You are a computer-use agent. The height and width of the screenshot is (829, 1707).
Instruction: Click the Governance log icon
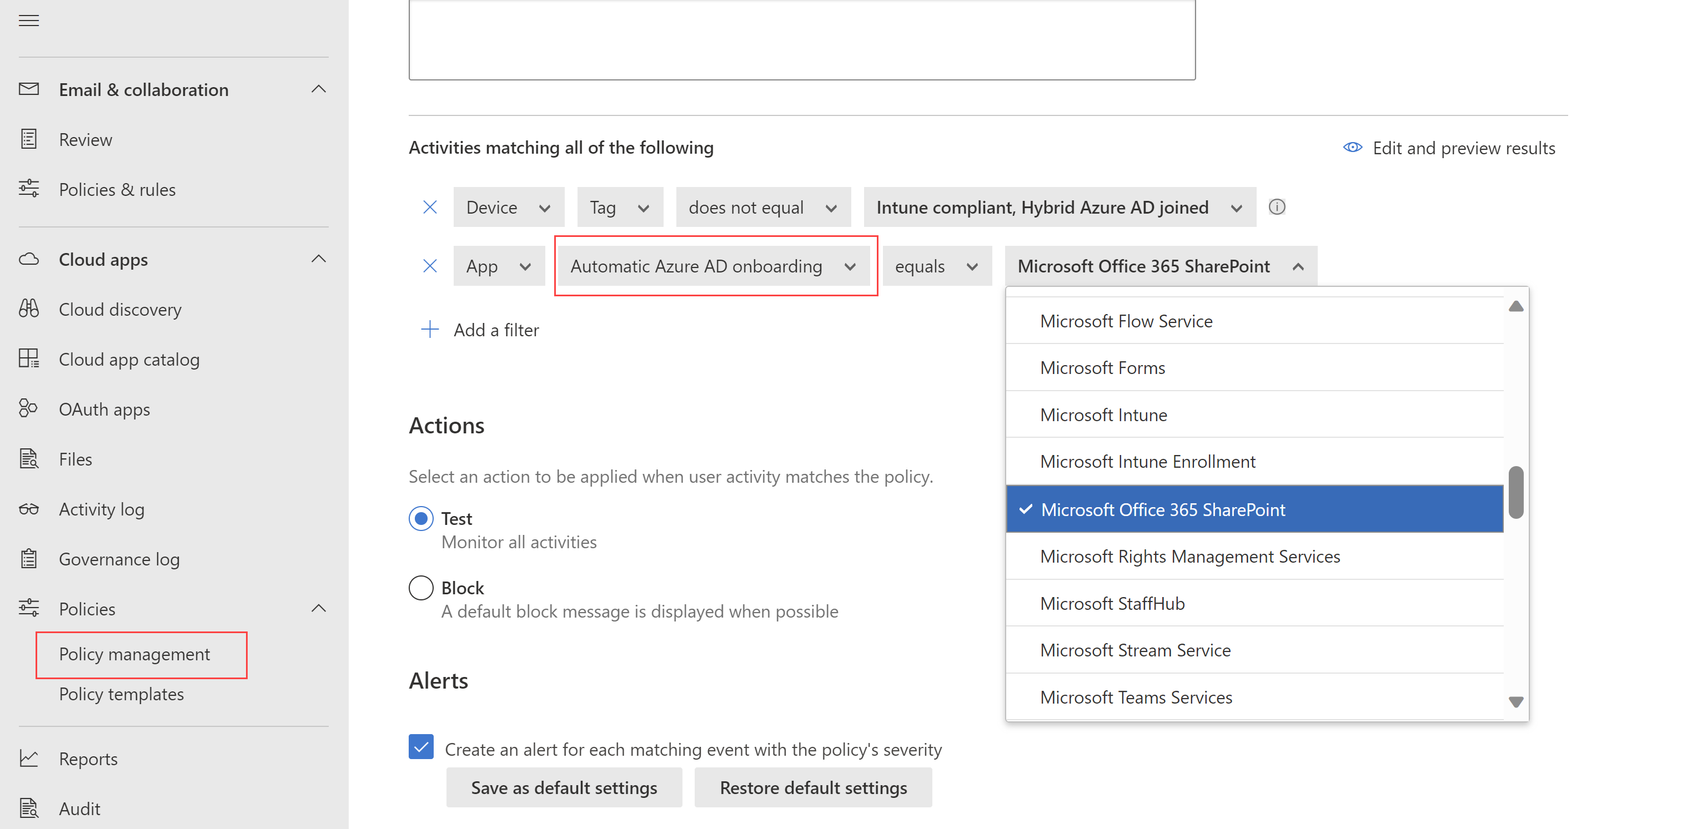click(x=29, y=558)
